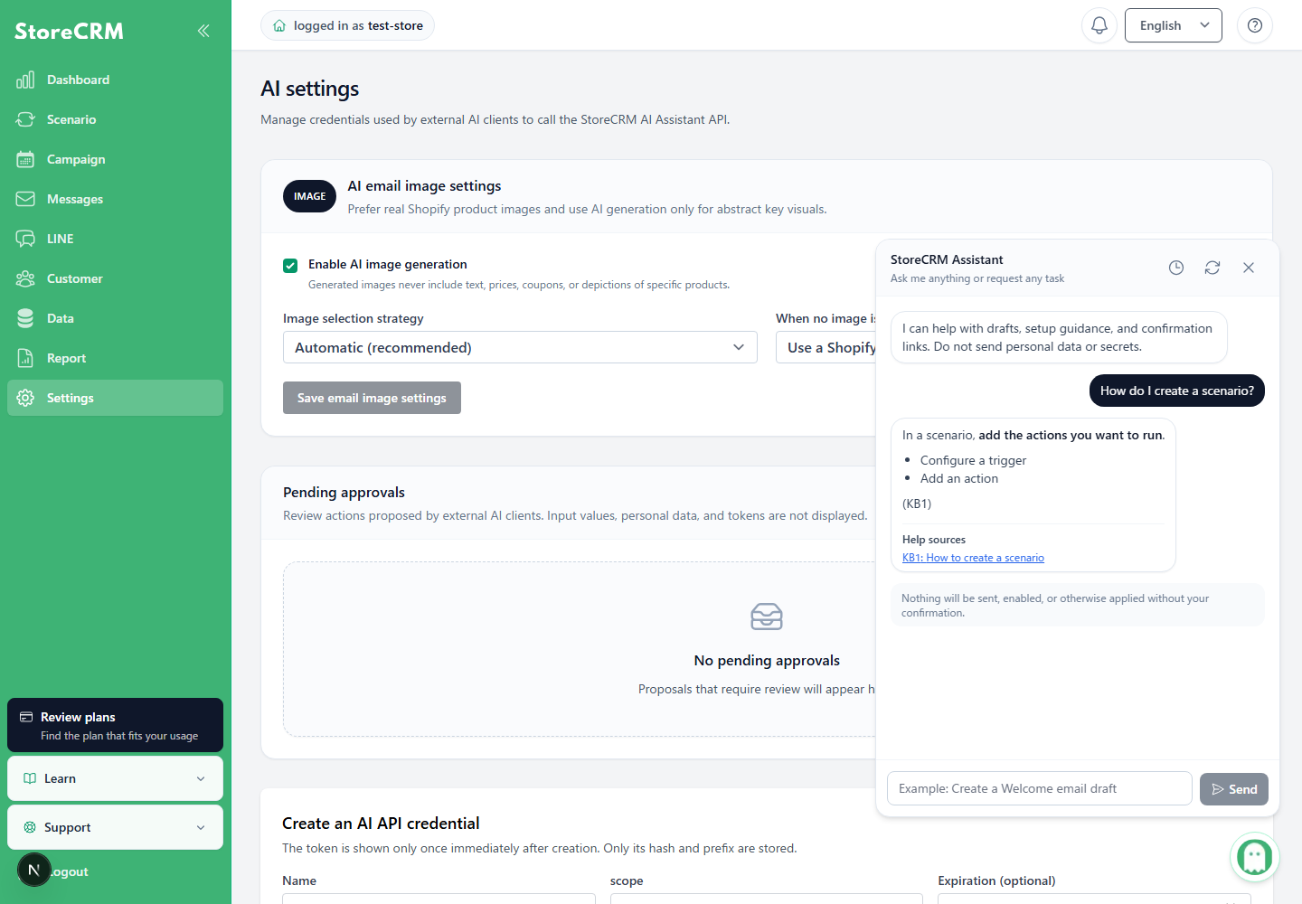1302x904 pixels.
Task: Click the IMAGE badge icon
Action: 309,196
